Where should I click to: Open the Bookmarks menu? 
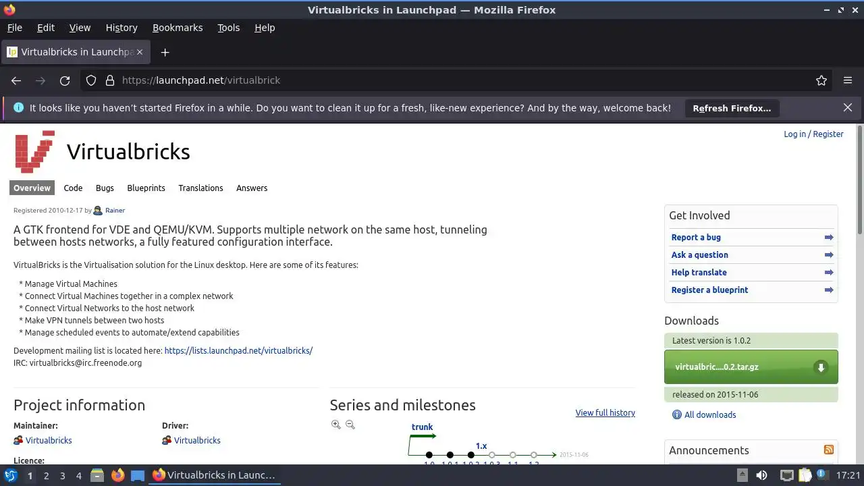click(178, 28)
